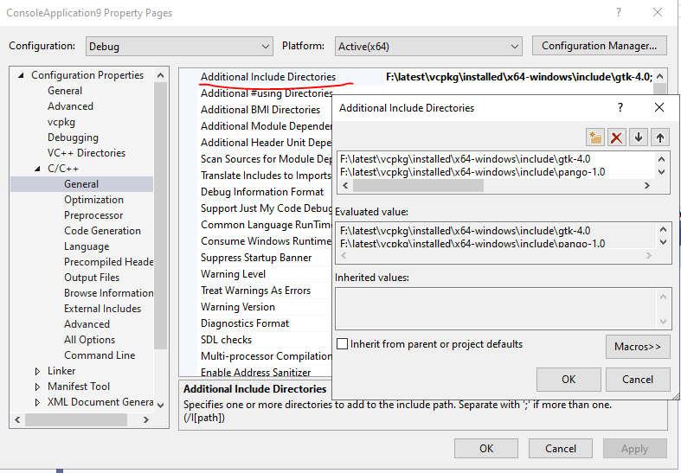681x473 pixels.
Task: Select the Additional Include Directories property row
Action: [x=268, y=77]
